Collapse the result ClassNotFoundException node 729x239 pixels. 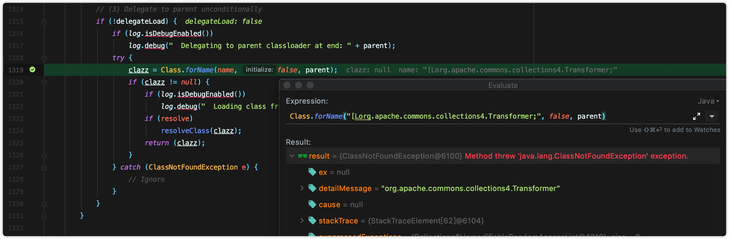(292, 156)
